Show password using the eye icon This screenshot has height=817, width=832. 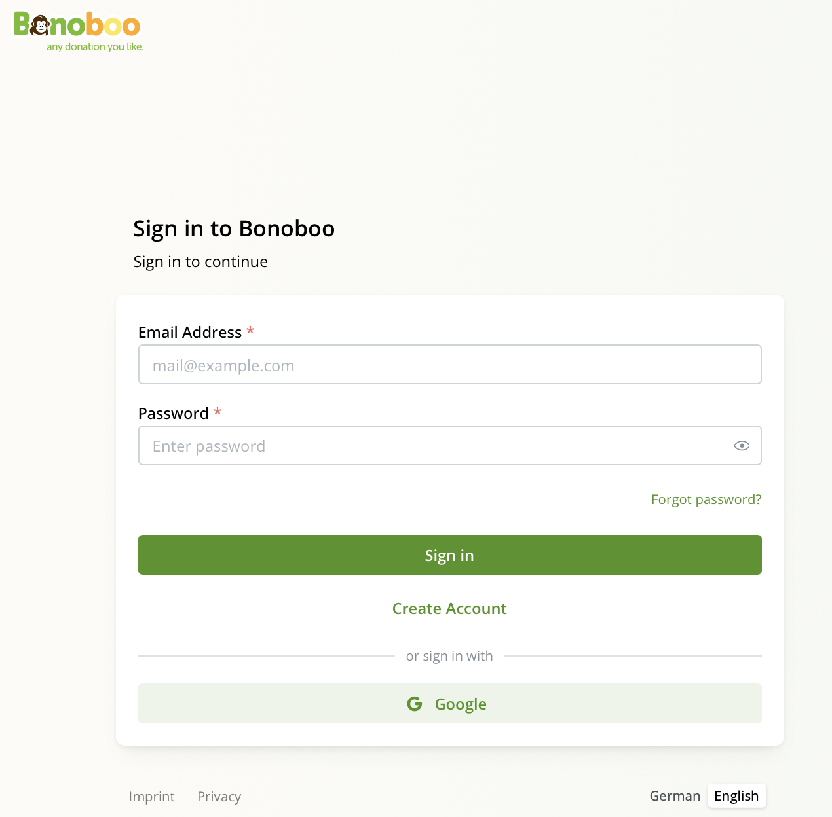tap(742, 446)
